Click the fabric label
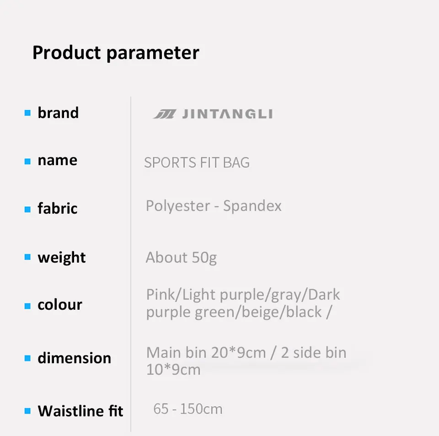Image resolution: width=439 pixels, height=436 pixels. [58, 208]
